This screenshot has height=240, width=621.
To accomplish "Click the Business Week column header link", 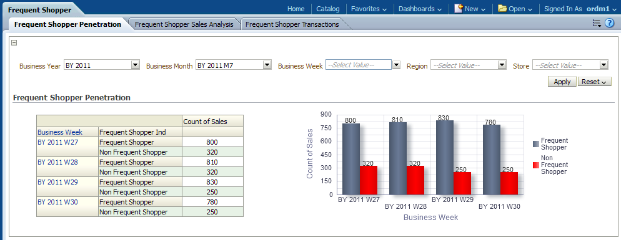I will (x=60, y=132).
